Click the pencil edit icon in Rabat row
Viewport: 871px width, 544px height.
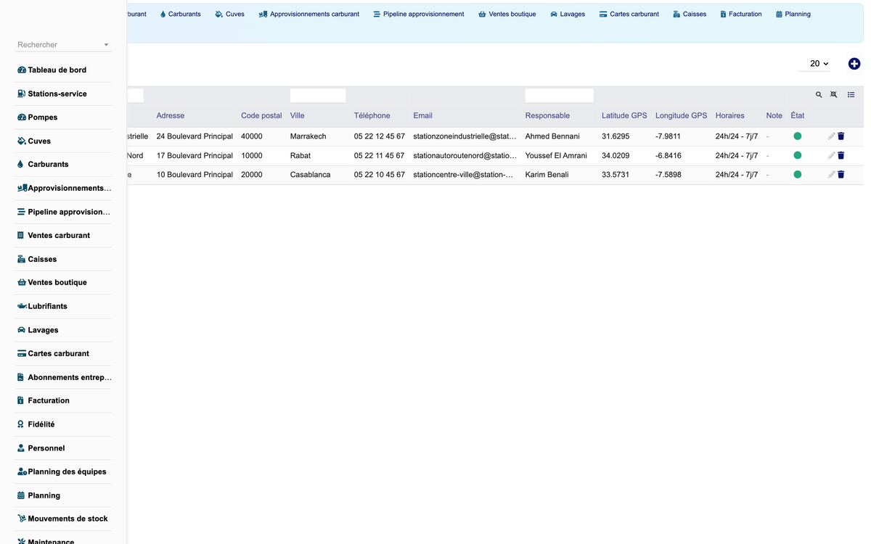832,155
